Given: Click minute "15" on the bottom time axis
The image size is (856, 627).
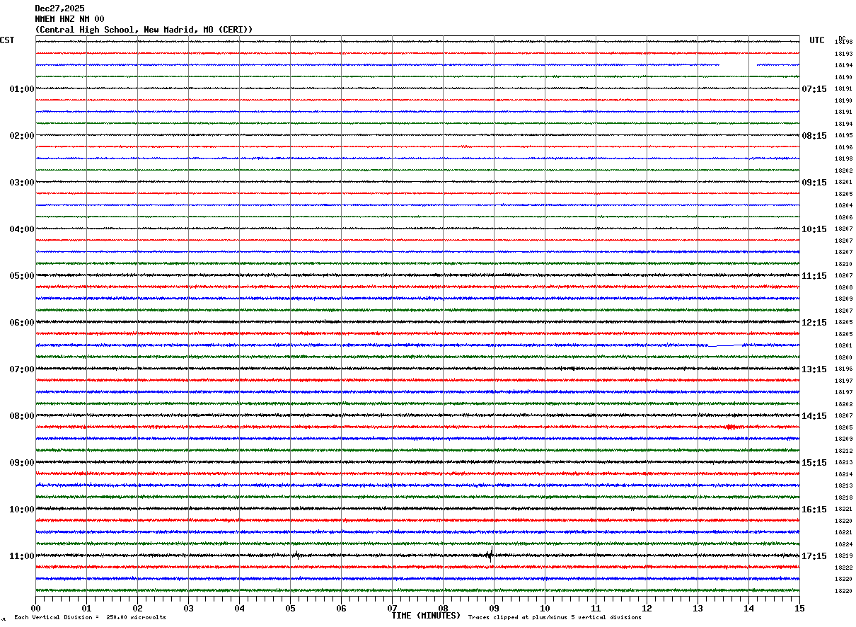Looking at the screenshot, I should tap(799, 608).
